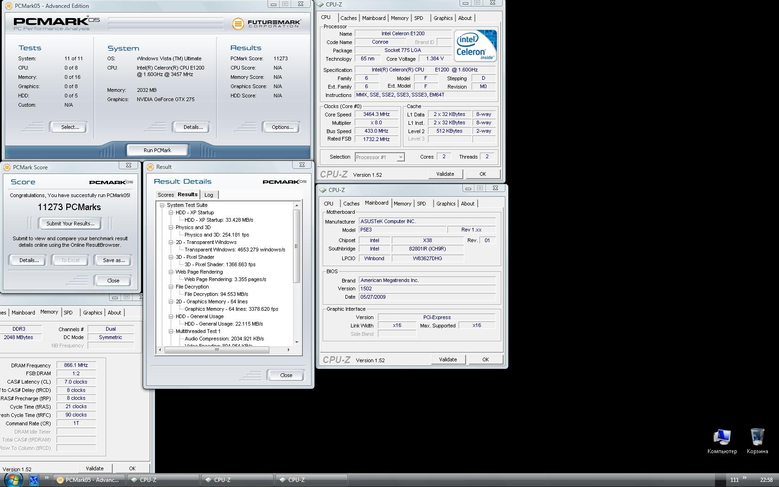This screenshot has width=779, height=487.
Task: Collapse Web Page Rendering node
Action: click(x=171, y=272)
